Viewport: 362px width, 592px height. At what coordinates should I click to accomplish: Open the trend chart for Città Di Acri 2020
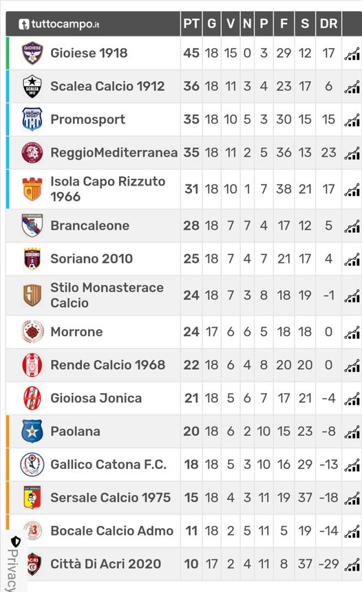point(352,564)
